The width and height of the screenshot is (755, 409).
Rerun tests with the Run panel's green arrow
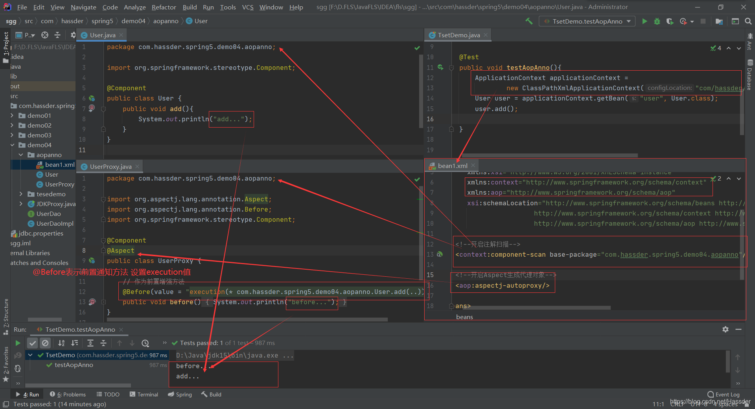pyautogui.click(x=18, y=343)
